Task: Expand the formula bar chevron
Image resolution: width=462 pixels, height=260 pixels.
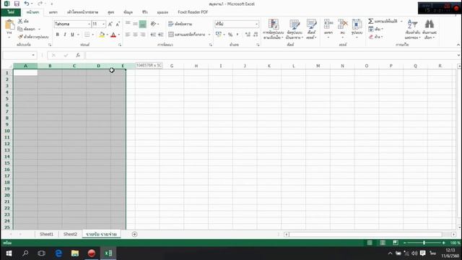Action: pos(459,55)
